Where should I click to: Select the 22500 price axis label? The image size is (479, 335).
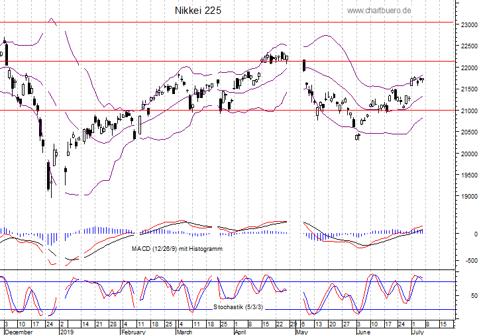pyautogui.click(x=469, y=46)
